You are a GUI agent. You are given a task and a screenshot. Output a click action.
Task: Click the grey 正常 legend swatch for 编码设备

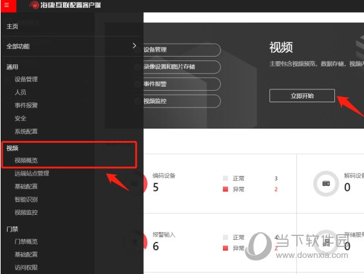pos(225,178)
